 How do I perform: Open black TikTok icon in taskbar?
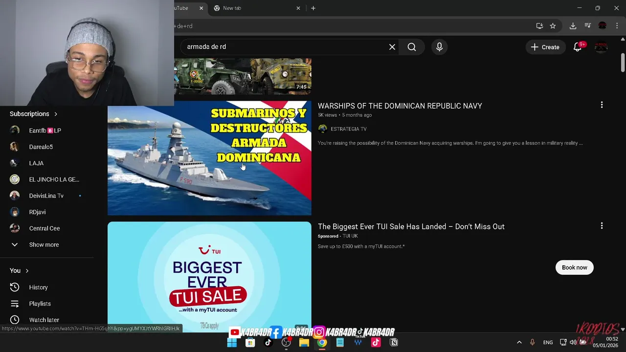pyautogui.click(x=268, y=343)
